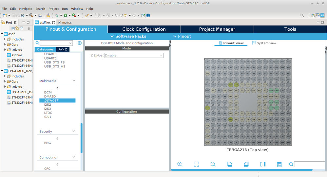Select USB_OTG_FS peripheral

[x=54, y=62]
